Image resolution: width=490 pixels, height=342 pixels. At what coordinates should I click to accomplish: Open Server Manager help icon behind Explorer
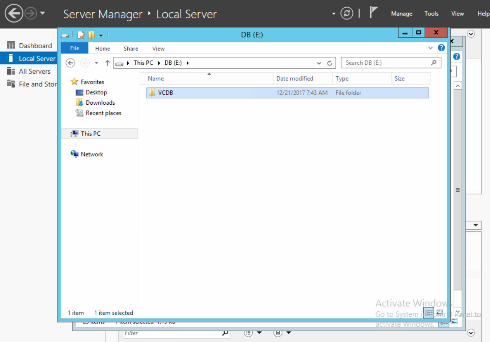[x=456, y=56]
